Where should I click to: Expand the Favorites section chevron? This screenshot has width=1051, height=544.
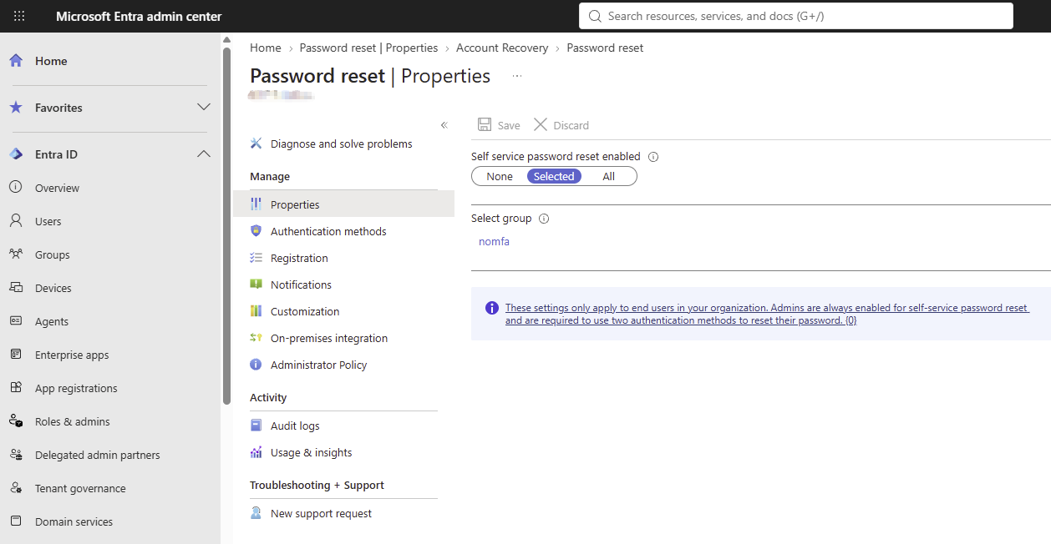click(x=203, y=108)
